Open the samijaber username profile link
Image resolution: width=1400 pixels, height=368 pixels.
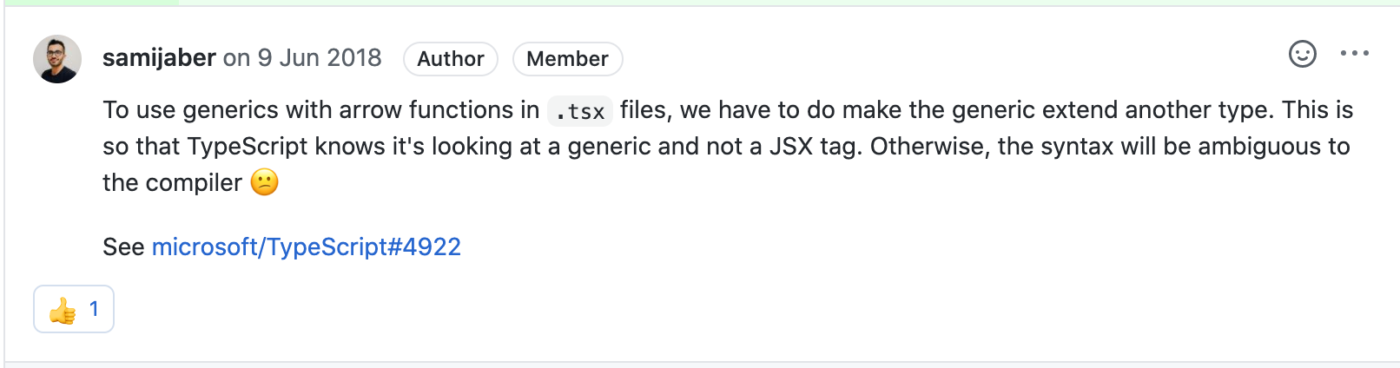click(x=159, y=58)
